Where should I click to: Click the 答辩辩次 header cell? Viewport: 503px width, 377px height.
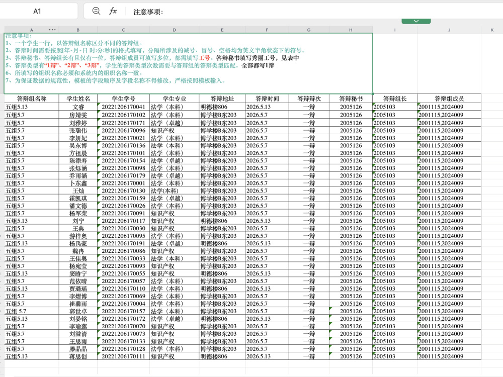point(309,99)
